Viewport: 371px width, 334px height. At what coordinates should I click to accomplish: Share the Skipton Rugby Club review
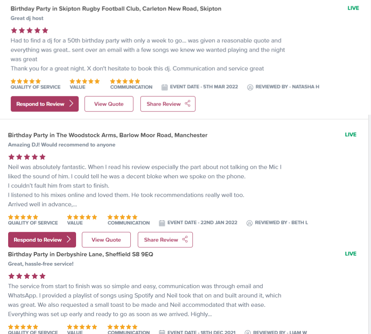tap(168, 104)
